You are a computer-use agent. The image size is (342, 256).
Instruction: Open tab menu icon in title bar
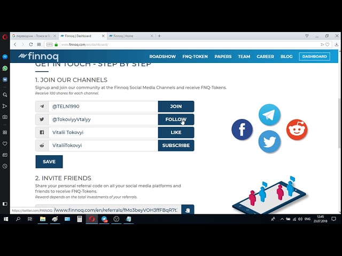tap(307, 36)
